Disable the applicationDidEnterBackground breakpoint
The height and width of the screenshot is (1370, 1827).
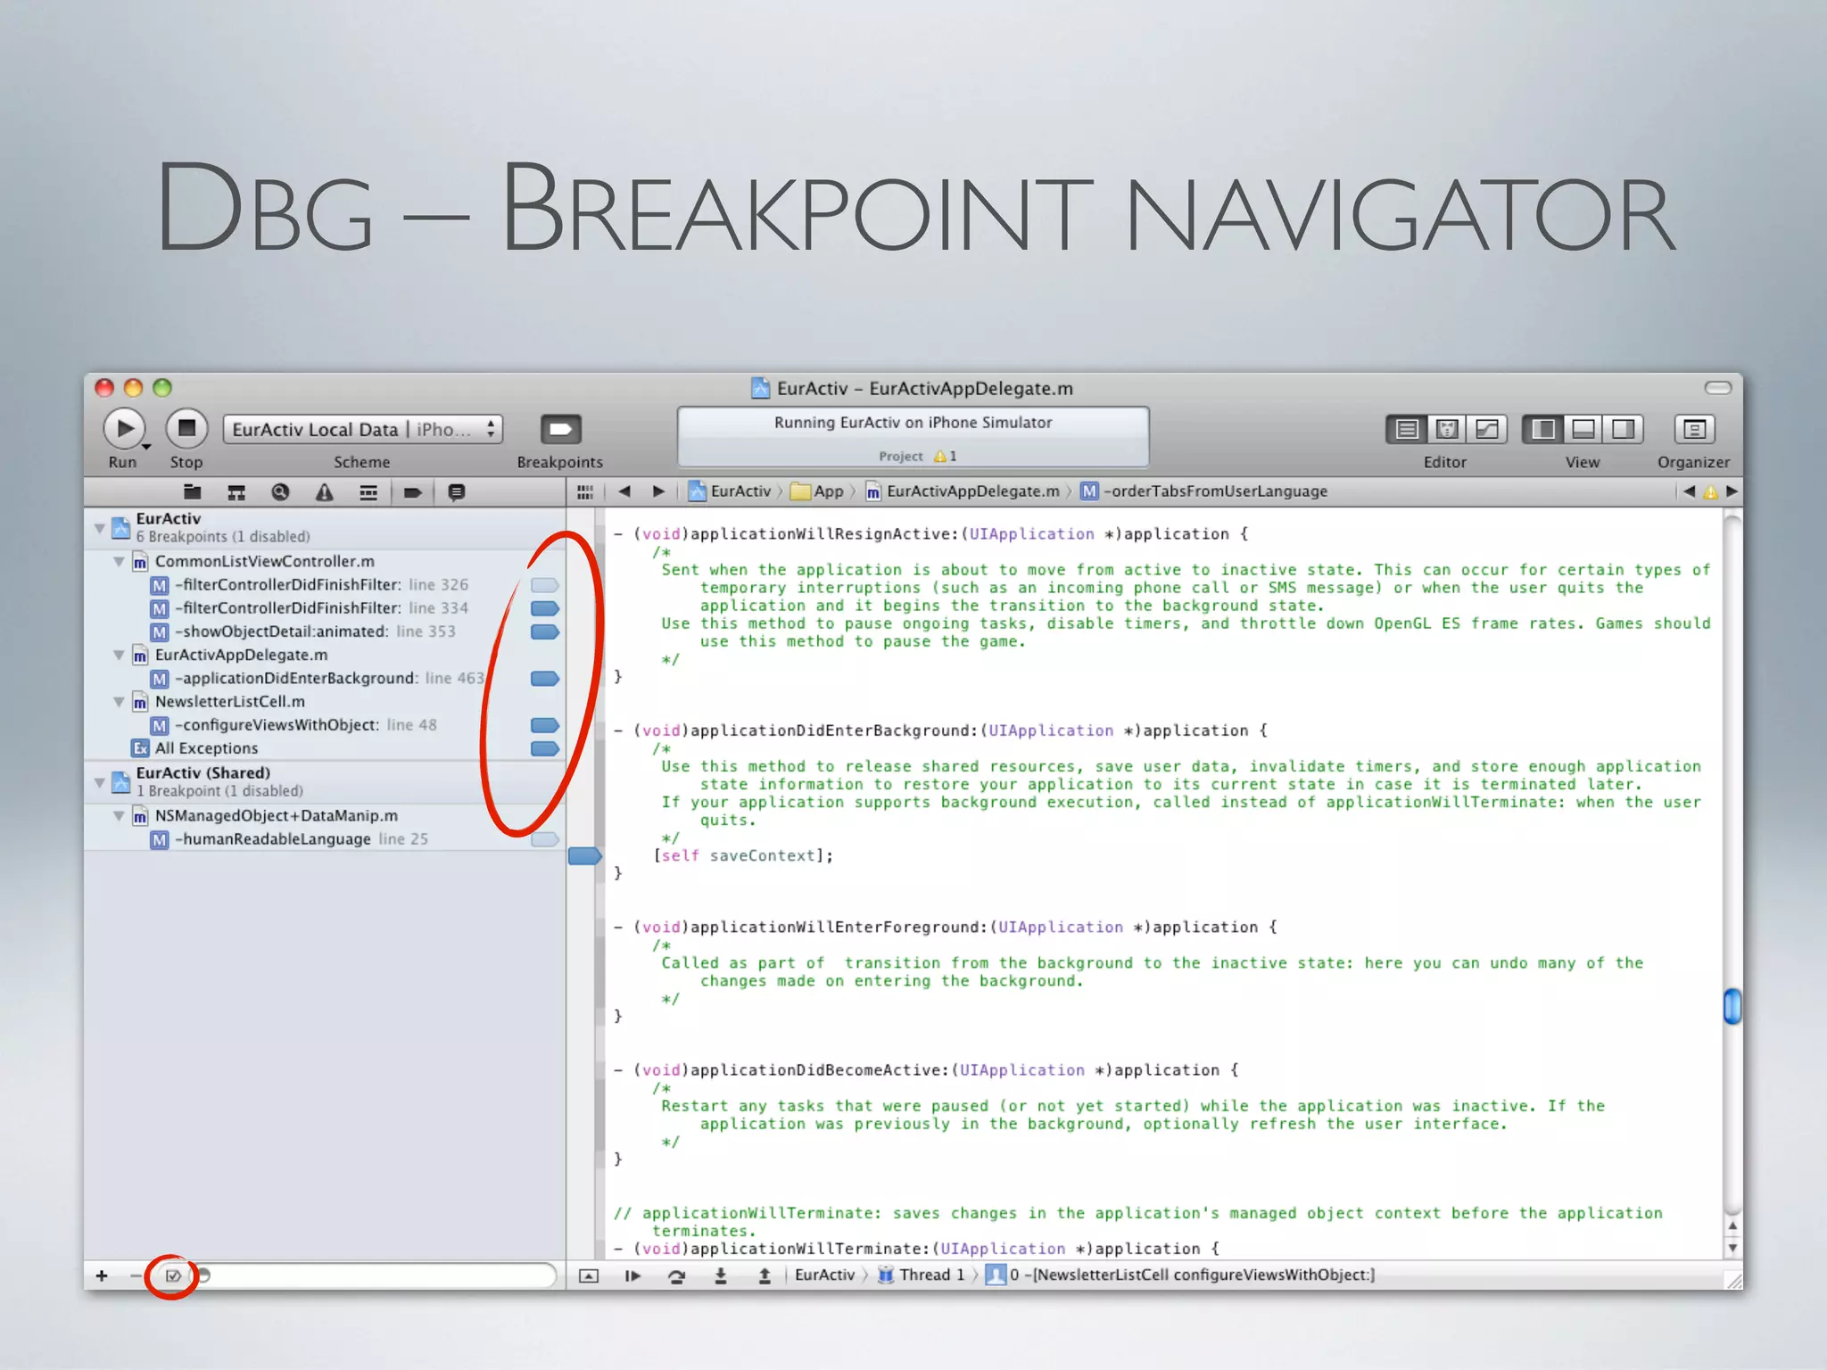coord(545,679)
